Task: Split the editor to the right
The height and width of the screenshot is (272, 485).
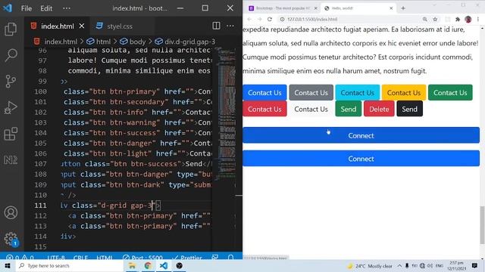Action: (216, 26)
